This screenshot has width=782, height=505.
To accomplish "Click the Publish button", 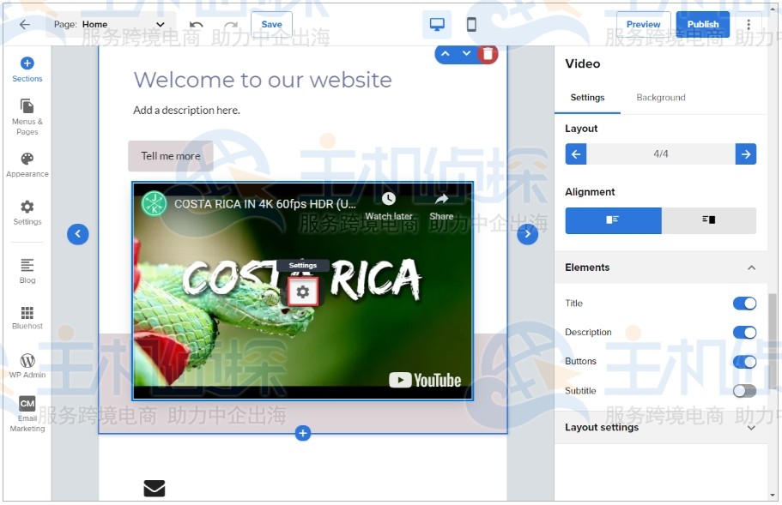I will click(702, 24).
